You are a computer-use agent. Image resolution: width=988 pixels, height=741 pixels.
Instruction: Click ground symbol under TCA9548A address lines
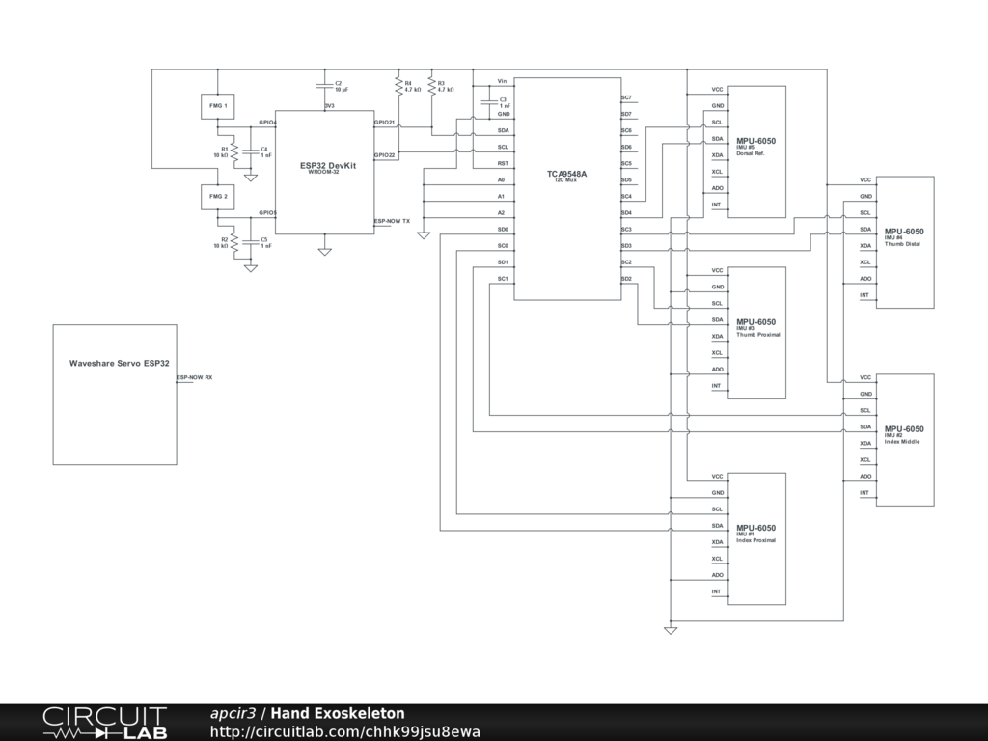(424, 235)
